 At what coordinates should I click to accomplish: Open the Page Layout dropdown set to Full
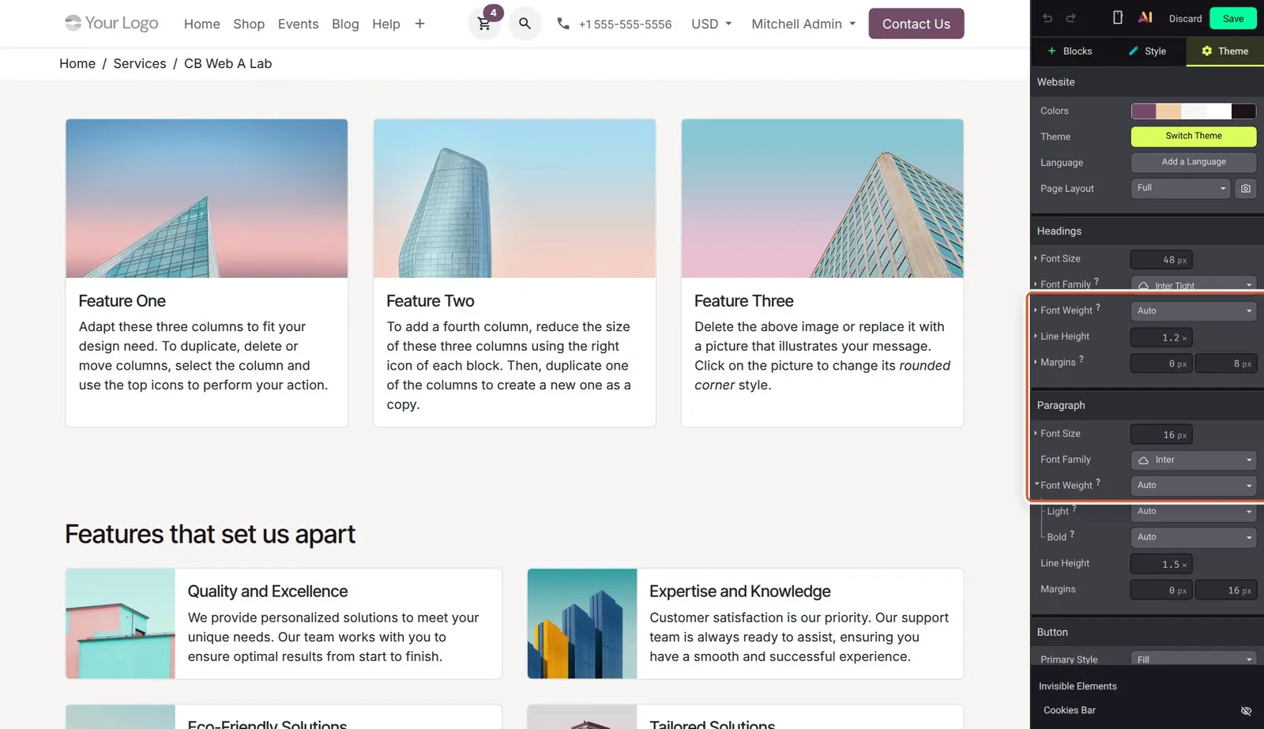coord(1180,188)
